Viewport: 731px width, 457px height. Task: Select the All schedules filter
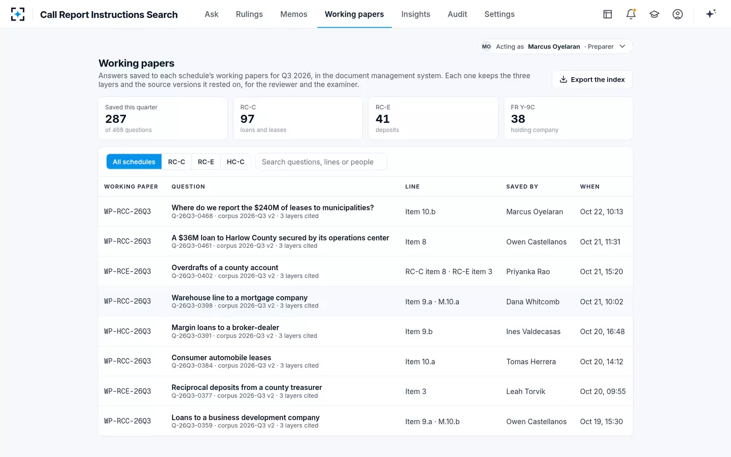[x=134, y=162]
